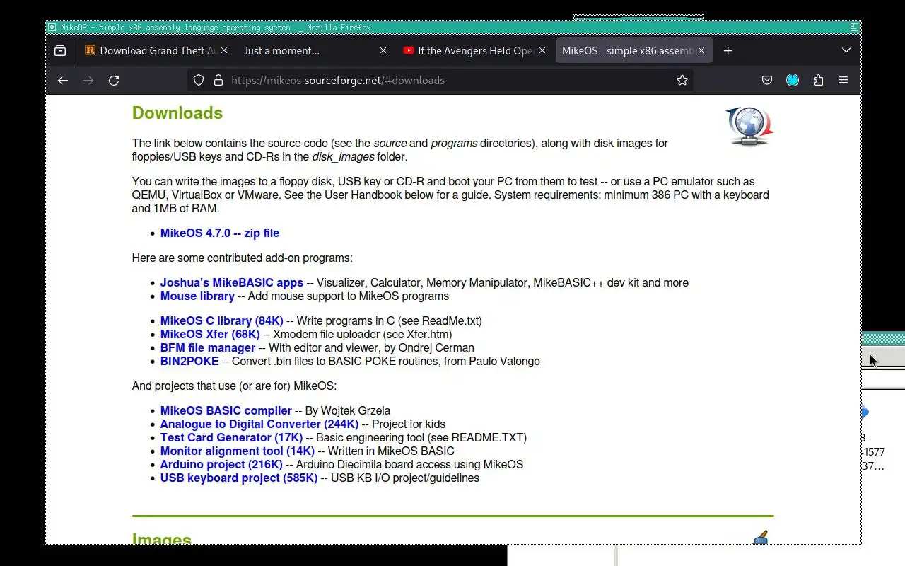Click the title bar button at far right

(x=854, y=28)
